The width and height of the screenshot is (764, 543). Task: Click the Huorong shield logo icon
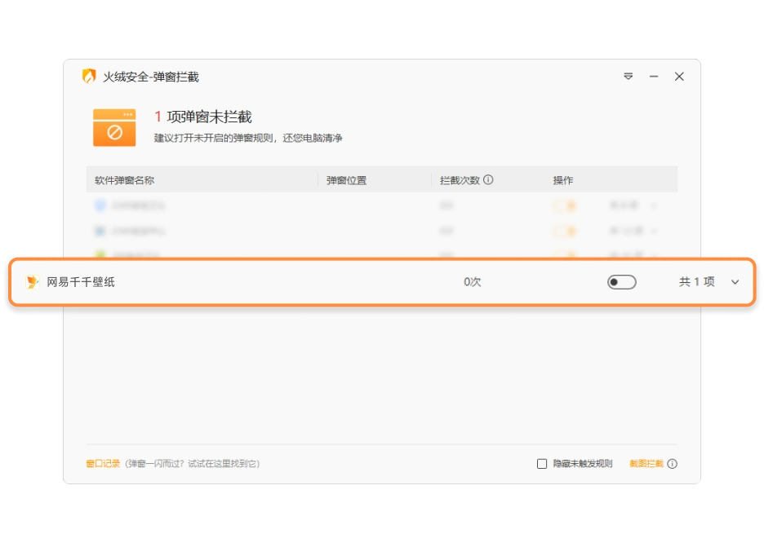[x=89, y=77]
